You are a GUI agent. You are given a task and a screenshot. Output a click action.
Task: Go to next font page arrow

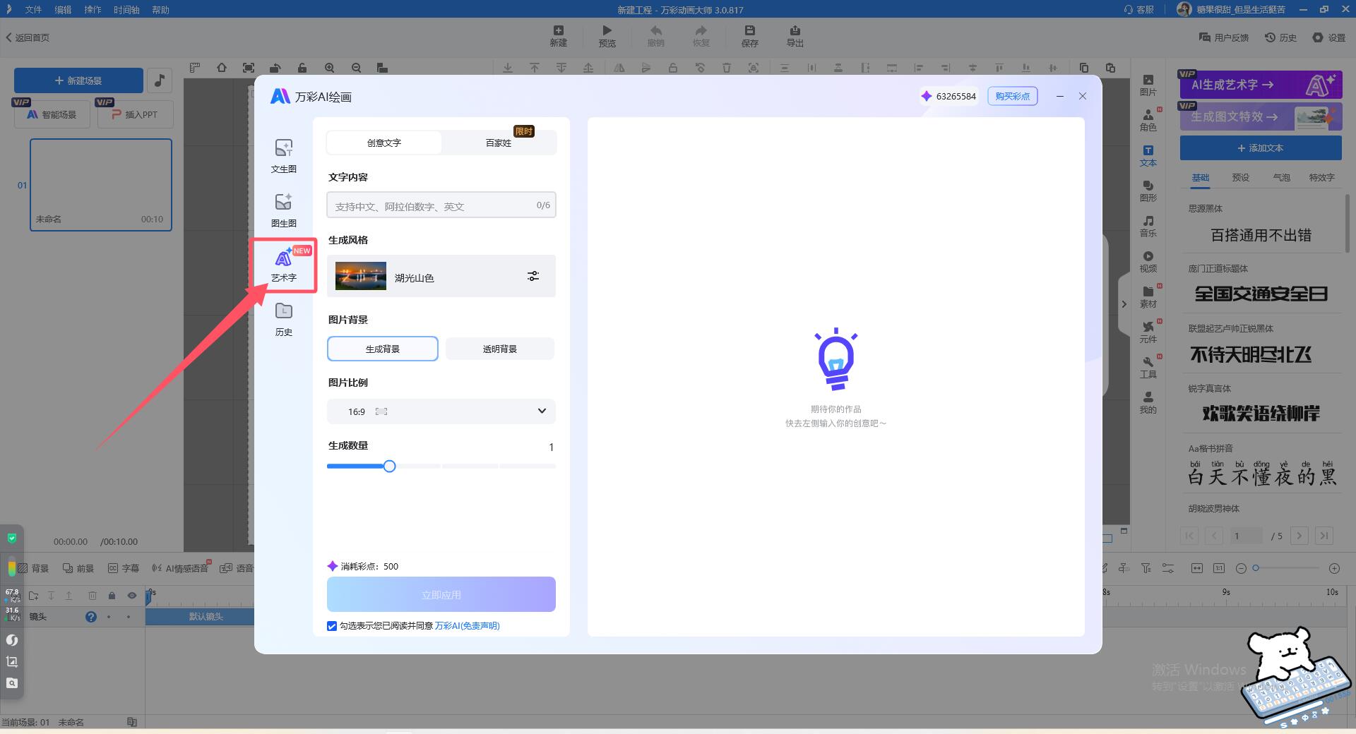pos(1299,536)
